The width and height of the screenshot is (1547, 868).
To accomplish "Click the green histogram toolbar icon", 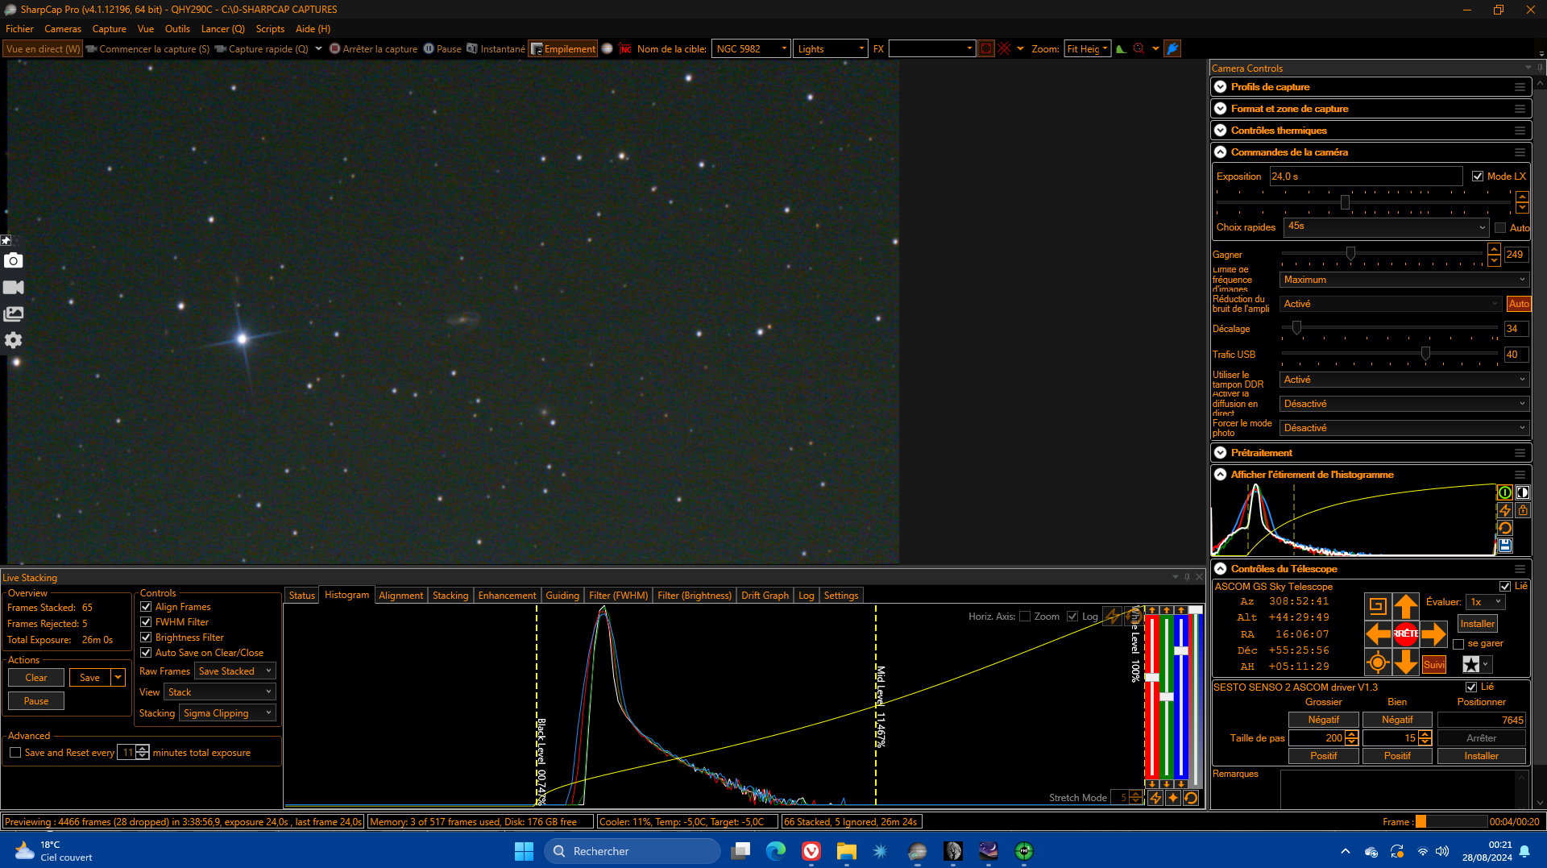I will 1121,49.
